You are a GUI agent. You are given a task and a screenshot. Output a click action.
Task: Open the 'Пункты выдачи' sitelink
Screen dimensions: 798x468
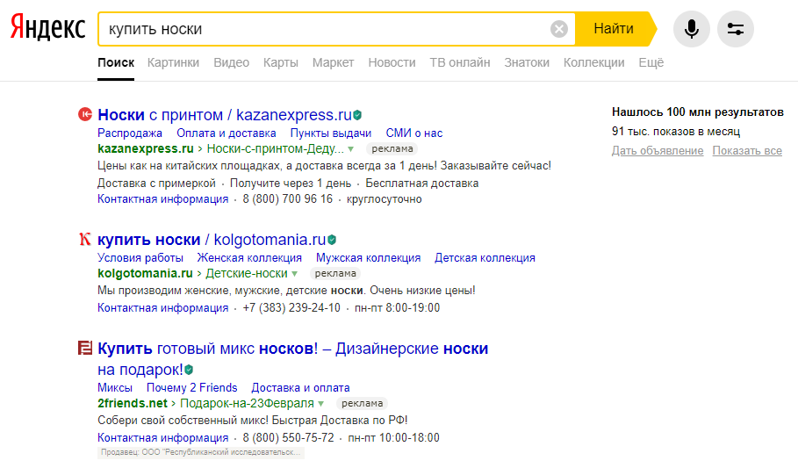pyautogui.click(x=331, y=133)
